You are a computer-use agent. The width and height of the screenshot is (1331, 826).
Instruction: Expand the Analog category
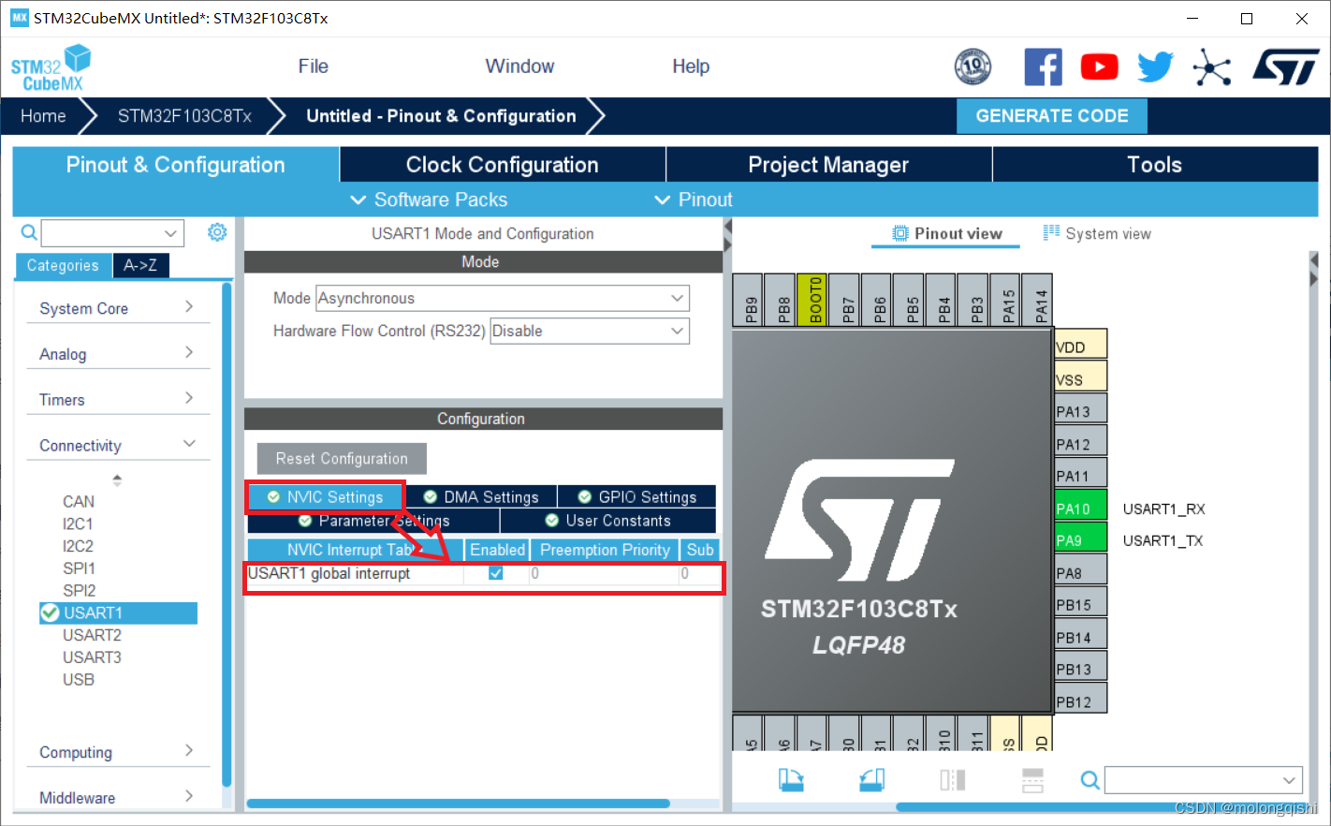116,354
